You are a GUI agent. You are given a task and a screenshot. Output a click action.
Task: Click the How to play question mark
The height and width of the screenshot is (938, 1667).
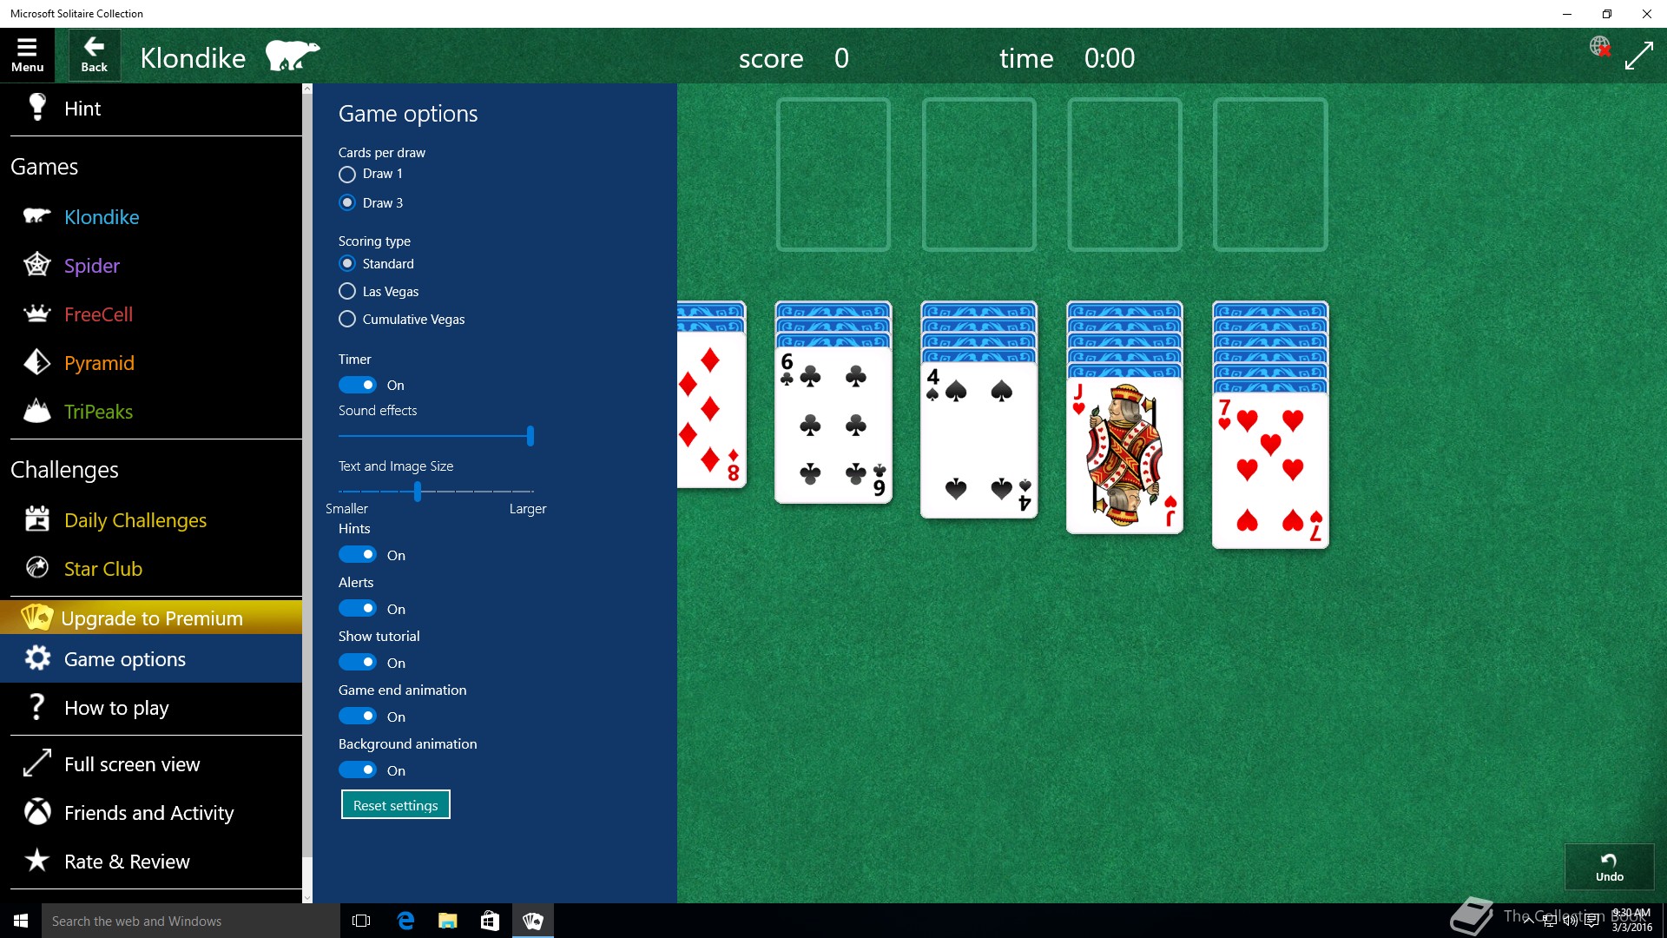36,707
